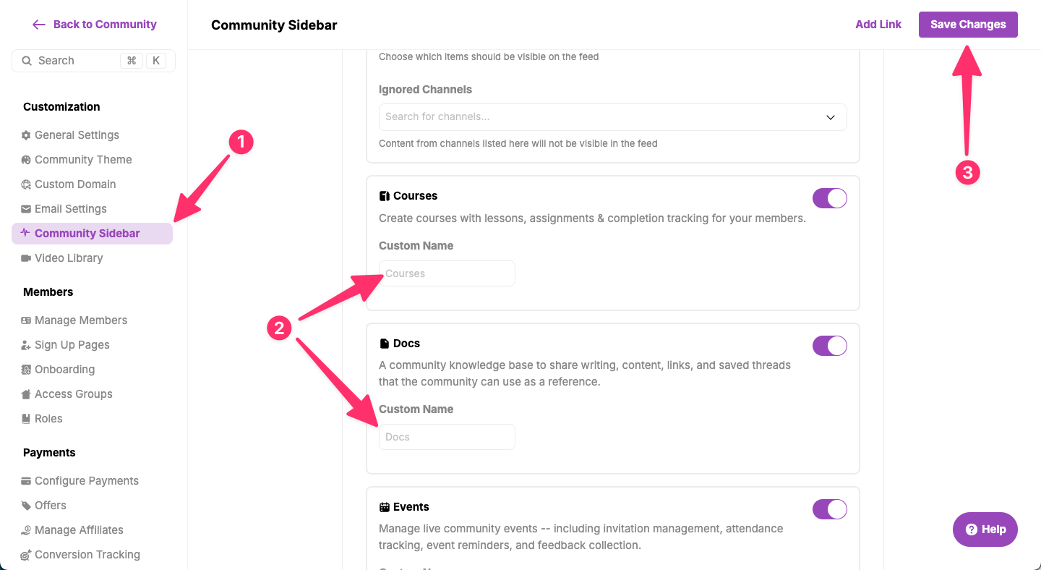Click the Add Link link
The image size is (1041, 570).
click(878, 25)
